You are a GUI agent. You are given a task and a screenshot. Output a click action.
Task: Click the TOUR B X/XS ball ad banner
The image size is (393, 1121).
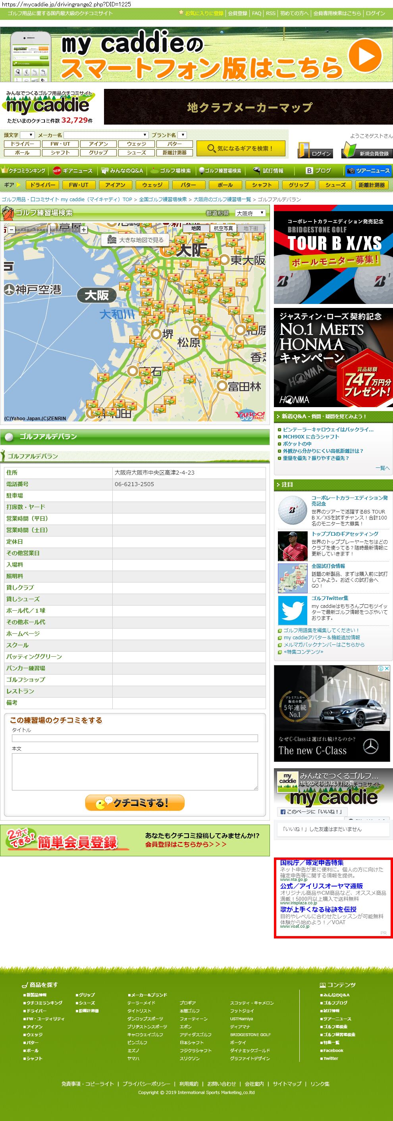click(333, 255)
